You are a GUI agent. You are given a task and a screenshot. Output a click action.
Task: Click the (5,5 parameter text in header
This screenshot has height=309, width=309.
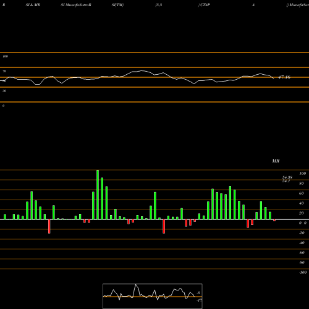tap(159, 5)
